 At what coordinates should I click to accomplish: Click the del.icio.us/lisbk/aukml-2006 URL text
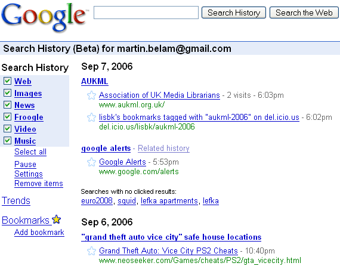click(147, 126)
